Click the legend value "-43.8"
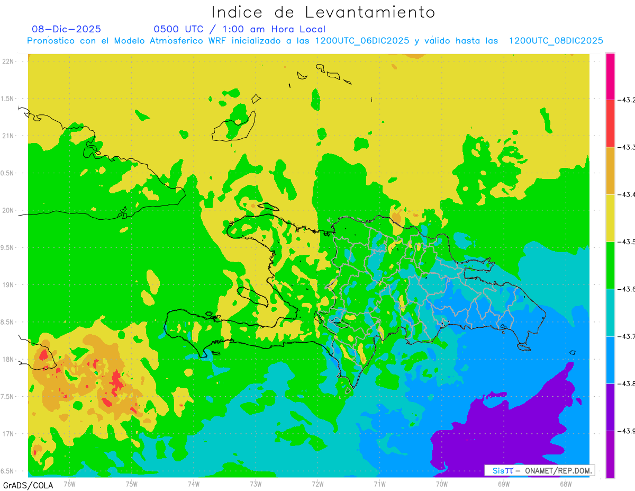Image resolution: width=635 pixels, height=491 pixels. [x=627, y=383]
